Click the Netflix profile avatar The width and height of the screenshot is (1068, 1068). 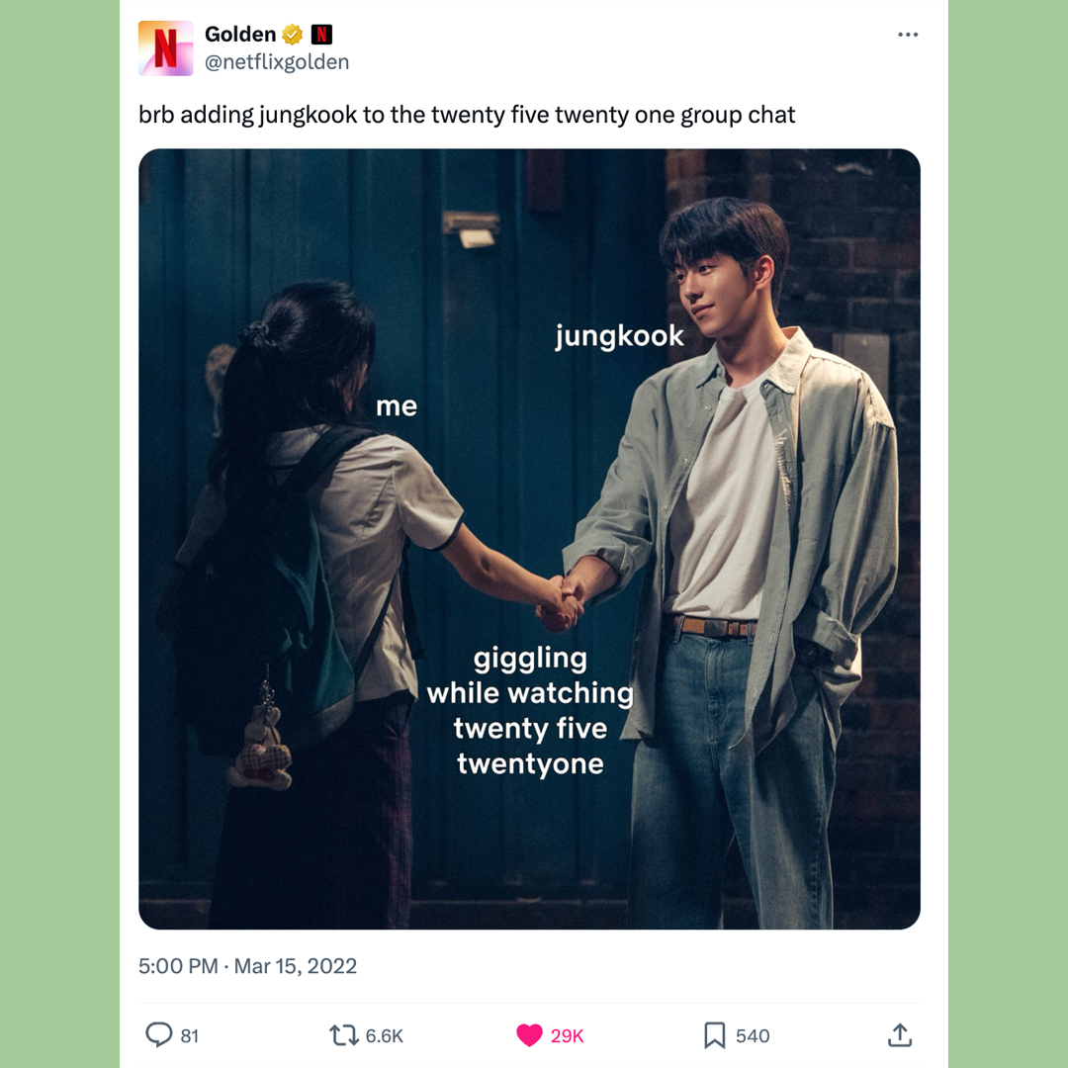[x=165, y=47]
